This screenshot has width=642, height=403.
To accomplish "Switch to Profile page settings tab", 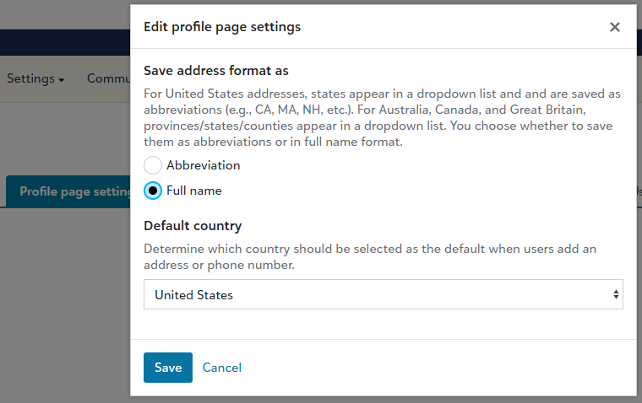I will [x=68, y=191].
